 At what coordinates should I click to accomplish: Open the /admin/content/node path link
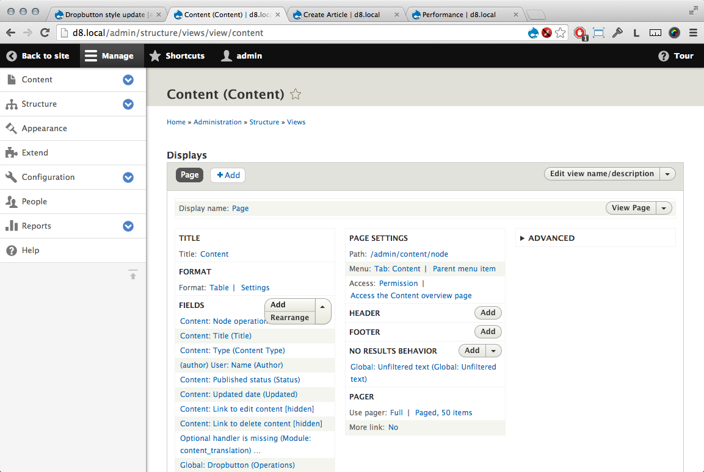click(409, 254)
